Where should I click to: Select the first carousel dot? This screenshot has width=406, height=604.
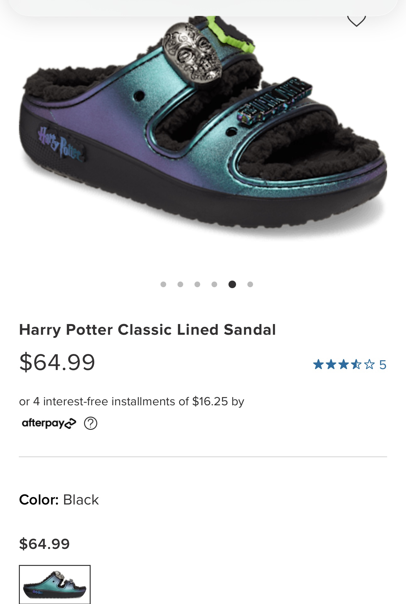point(163,284)
